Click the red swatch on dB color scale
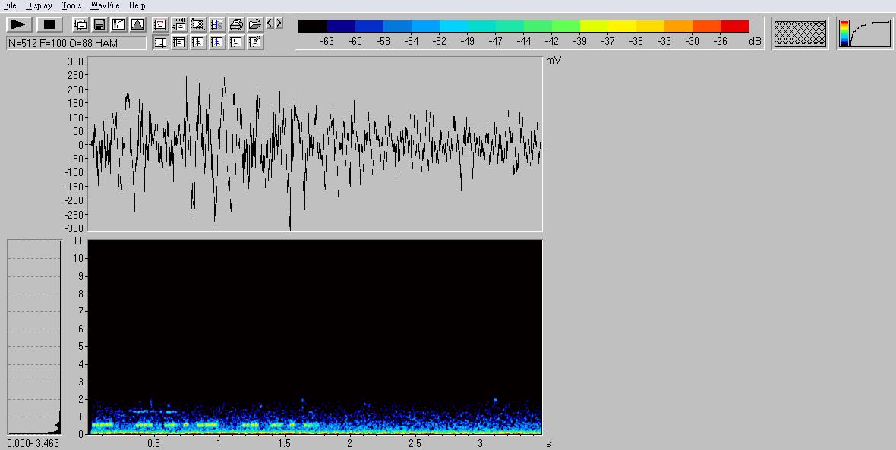The width and height of the screenshot is (896, 450). click(734, 27)
